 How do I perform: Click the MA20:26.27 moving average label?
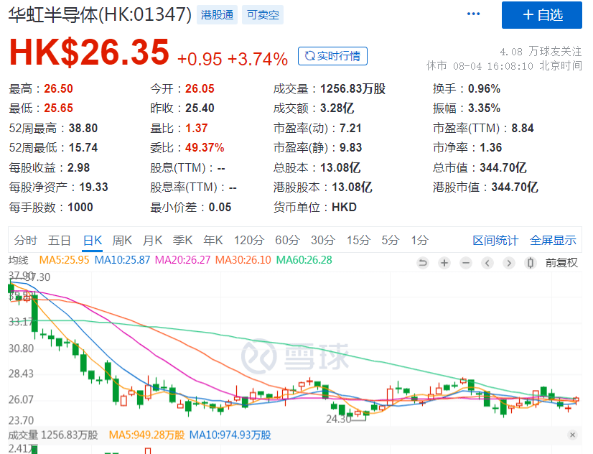182,260
